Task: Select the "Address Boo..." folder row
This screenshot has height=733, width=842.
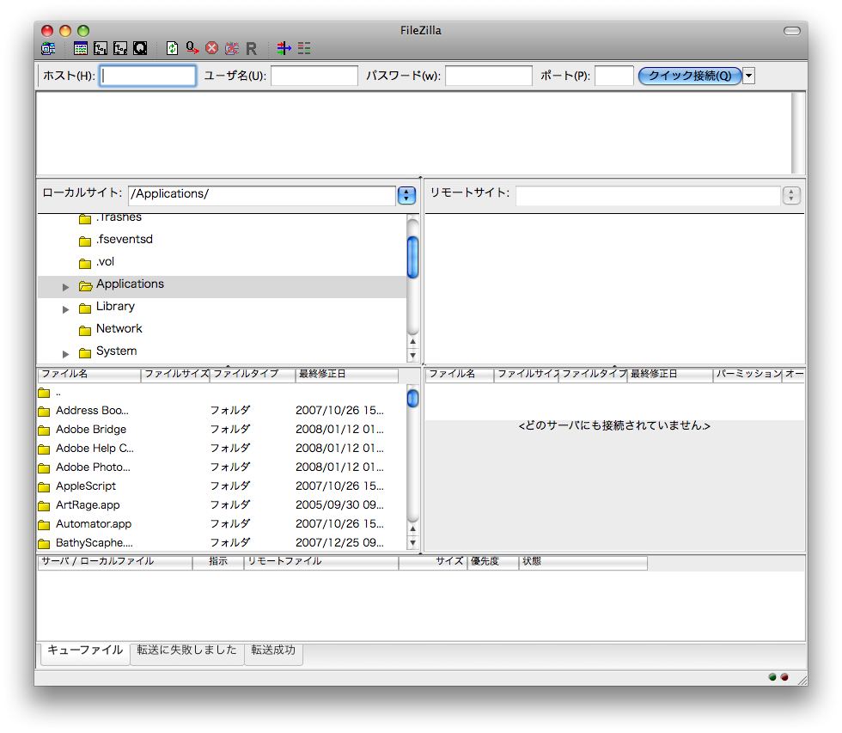Action: click(x=220, y=411)
